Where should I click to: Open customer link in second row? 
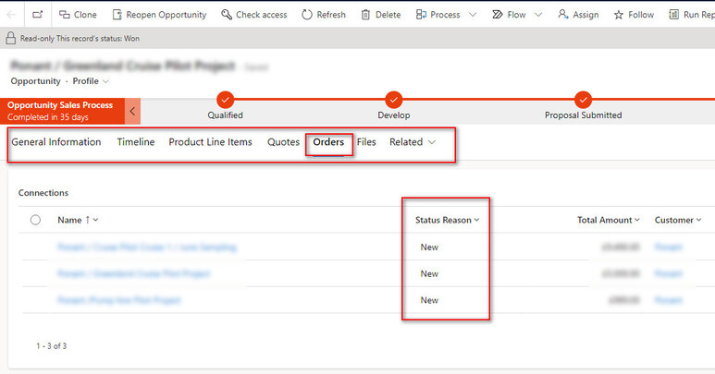pos(669,273)
